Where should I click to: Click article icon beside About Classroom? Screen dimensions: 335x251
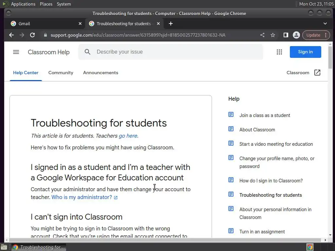(231, 129)
